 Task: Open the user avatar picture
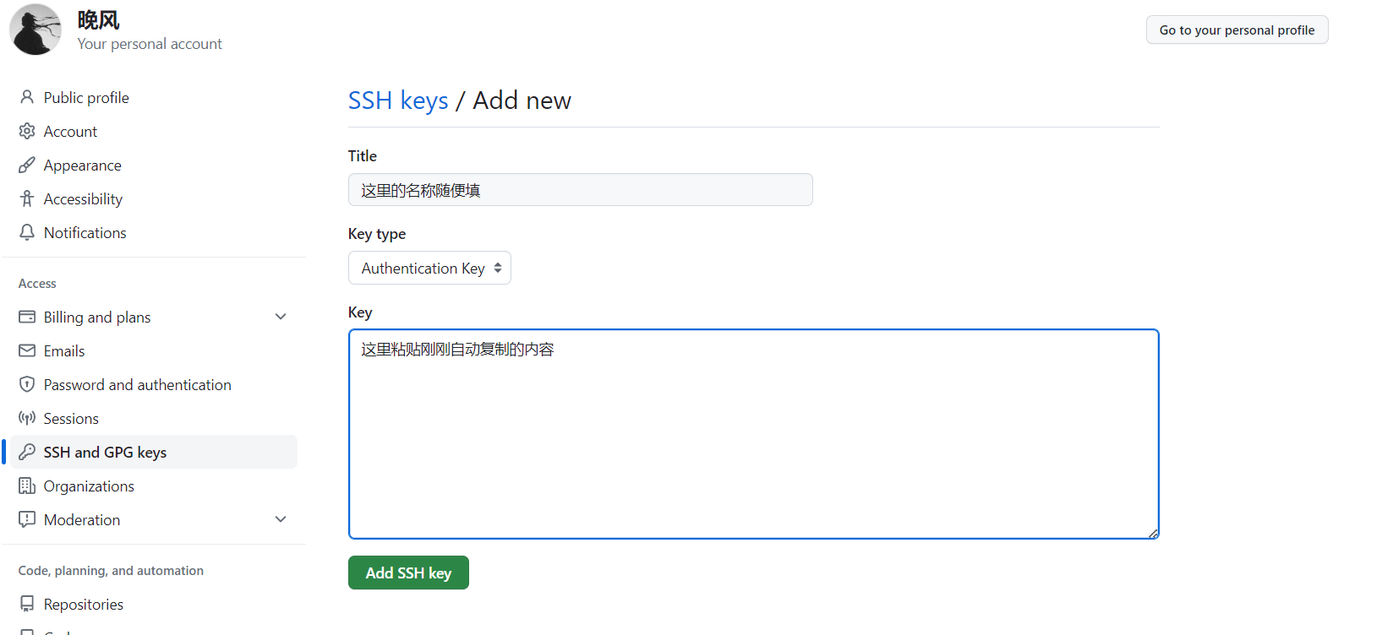click(36, 30)
